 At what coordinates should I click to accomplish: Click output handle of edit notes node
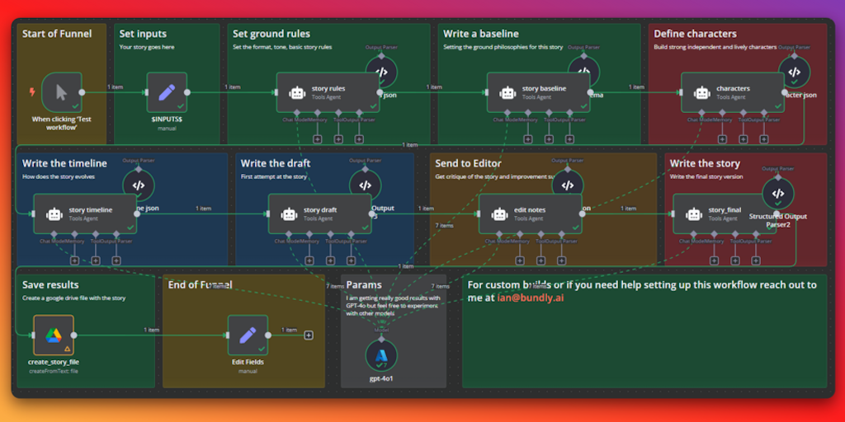coord(582,213)
